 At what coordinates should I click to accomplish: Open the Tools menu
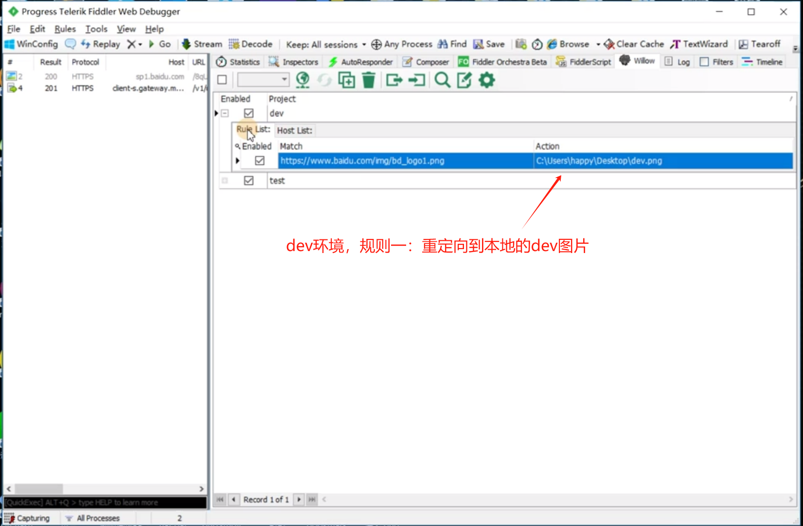coord(96,29)
